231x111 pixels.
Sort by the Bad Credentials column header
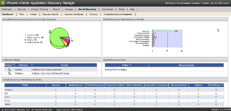[134, 85]
